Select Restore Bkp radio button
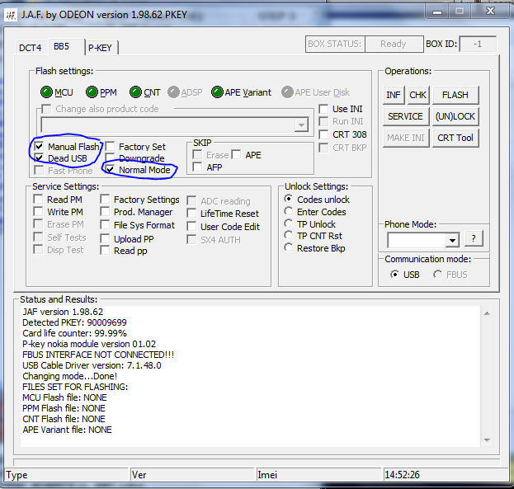The height and width of the screenshot is (489, 514). pyautogui.click(x=289, y=247)
